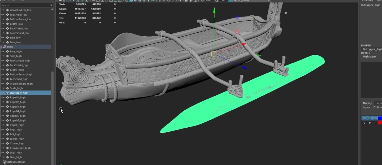Viewport: 382px width, 165px height.
Task: Click the mesh icon beside Side_low
Action: click(x=7, y=38)
